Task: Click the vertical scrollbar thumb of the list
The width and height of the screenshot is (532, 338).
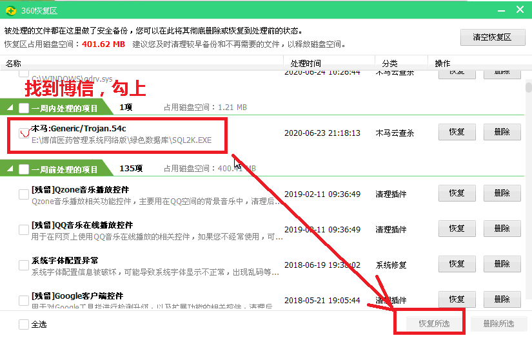Action: pos(528,86)
